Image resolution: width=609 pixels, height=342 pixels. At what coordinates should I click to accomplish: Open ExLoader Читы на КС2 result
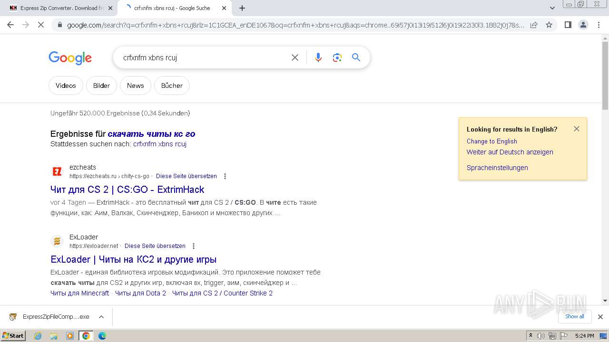pyautogui.click(x=134, y=259)
